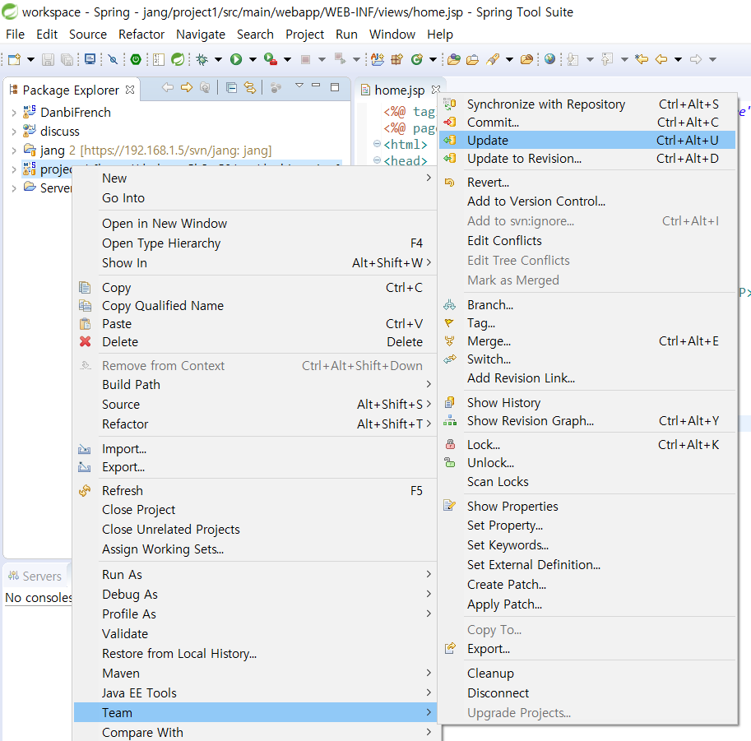
Task: Open the Debug button dropdown arrow
Action: 218,59
